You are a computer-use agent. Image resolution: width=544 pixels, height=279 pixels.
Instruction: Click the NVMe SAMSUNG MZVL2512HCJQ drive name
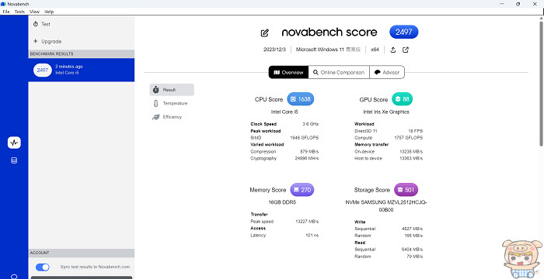coord(386,205)
